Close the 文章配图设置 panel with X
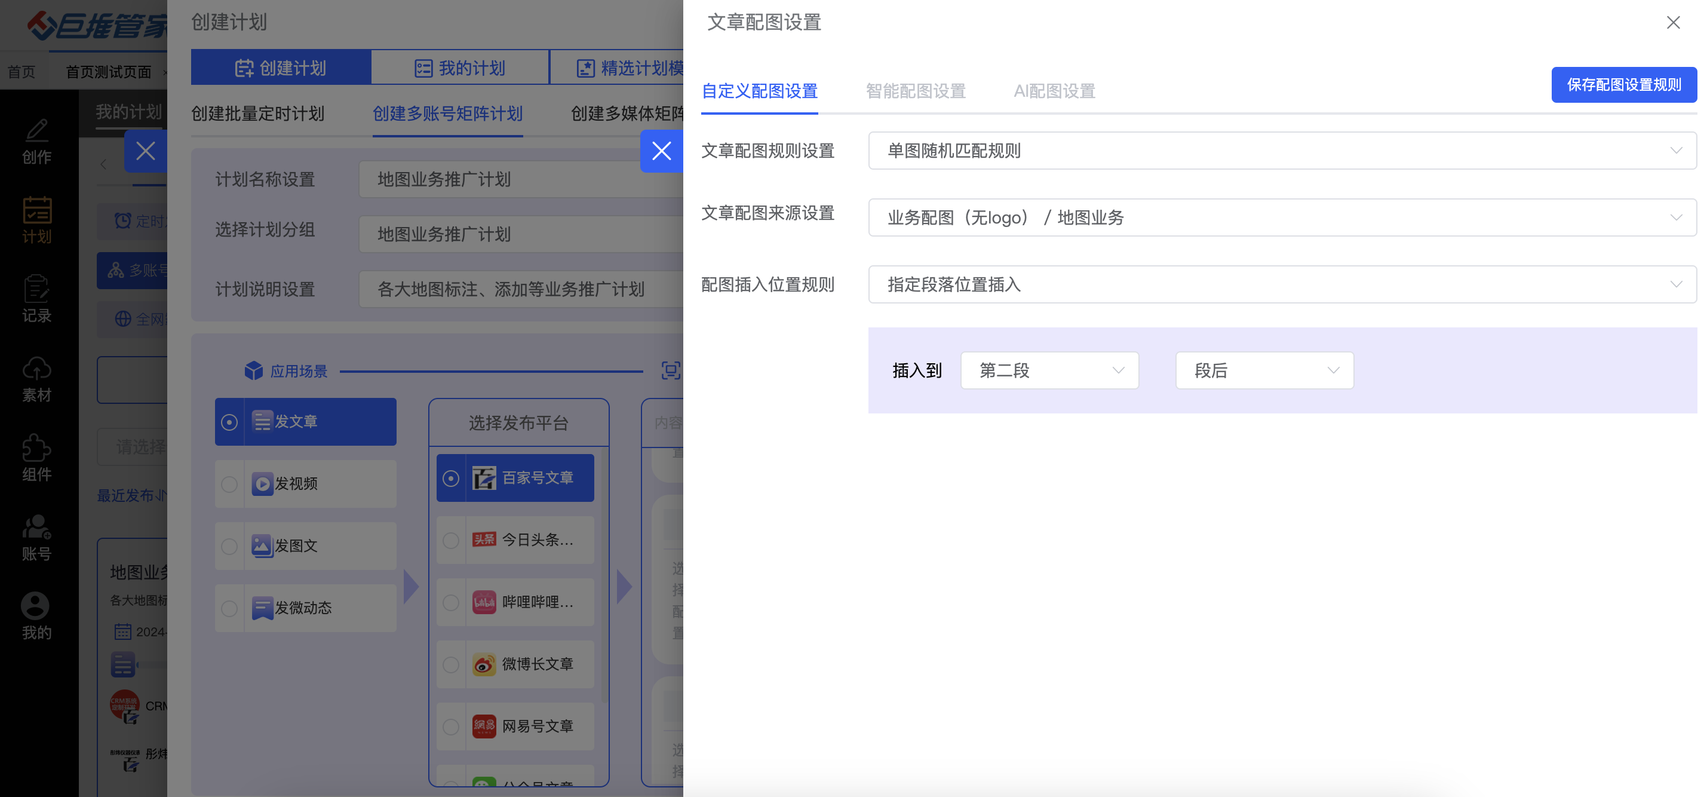Image resolution: width=1707 pixels, height=797 pixels. point(1672,23)
